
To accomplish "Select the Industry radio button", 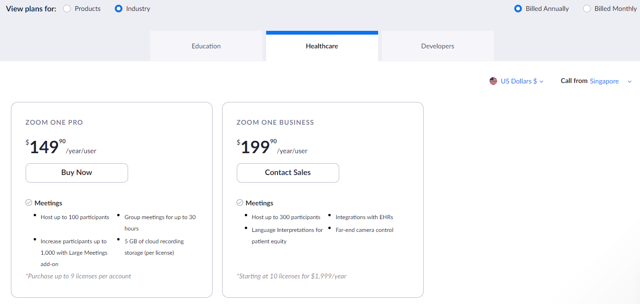I will (x=119, y=9).
